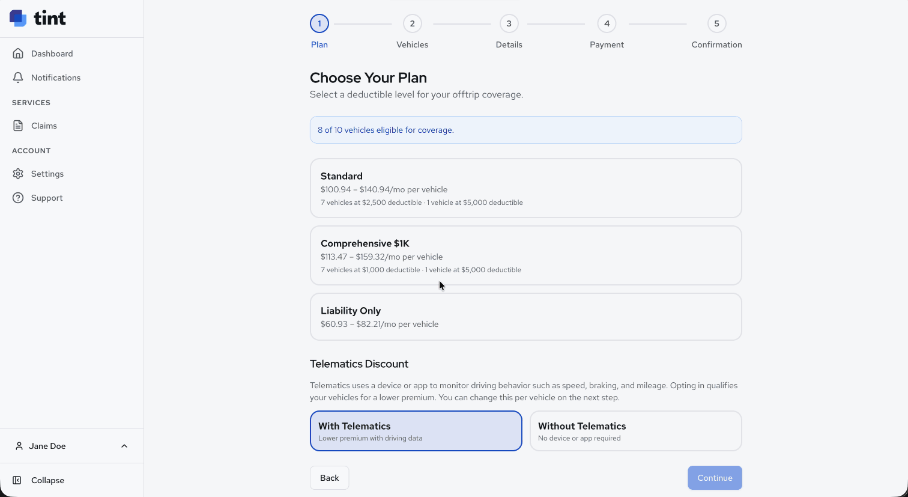908x497 pixels.
Task: Click the vehicles eligibility banner
Action: [525, 129]
